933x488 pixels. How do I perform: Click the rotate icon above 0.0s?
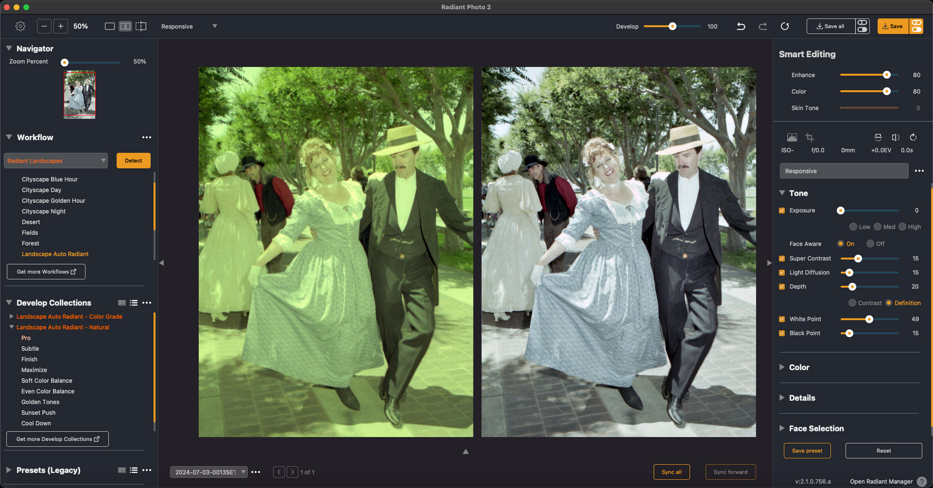pyautogui.click(x=913, y=137)
